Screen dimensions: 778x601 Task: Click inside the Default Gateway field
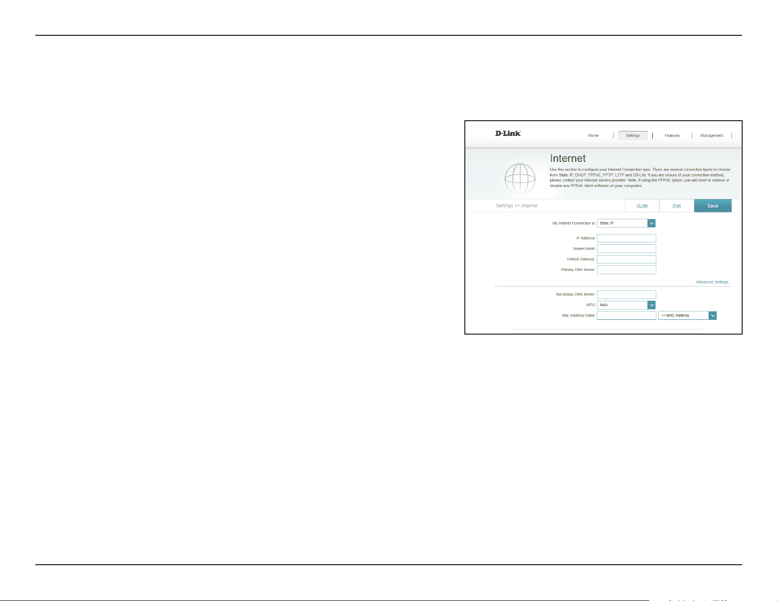click(x=626, y=259)
